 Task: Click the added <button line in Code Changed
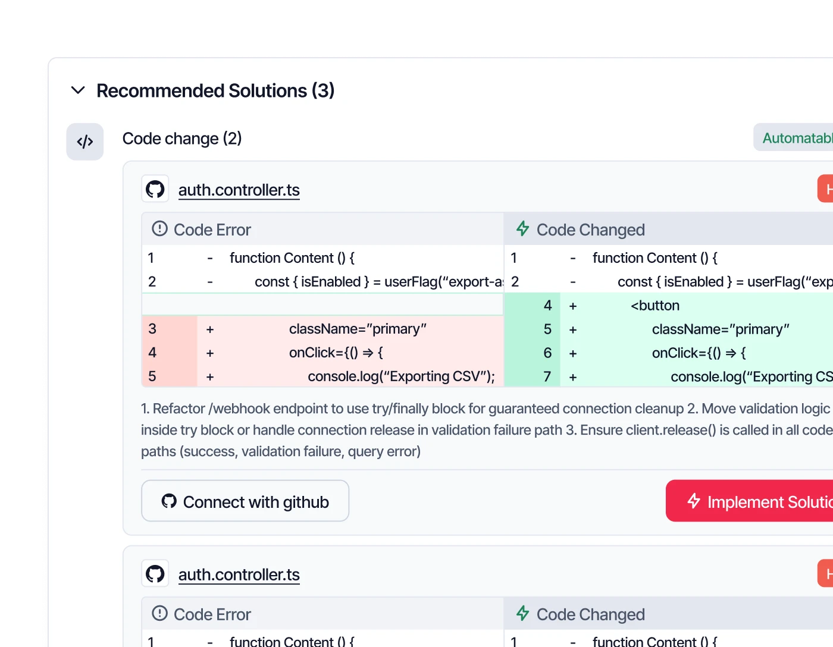click(654, 306)
